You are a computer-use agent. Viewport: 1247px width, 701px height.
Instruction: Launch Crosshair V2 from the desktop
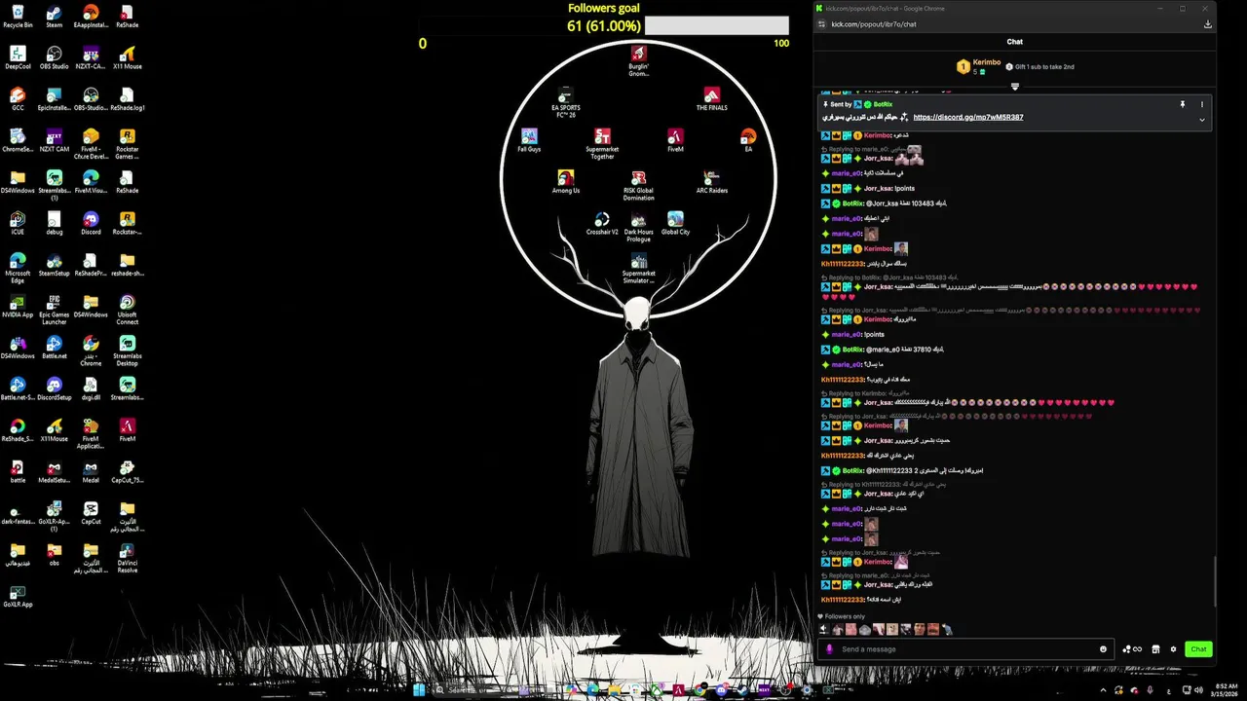[x=602, y=223]
